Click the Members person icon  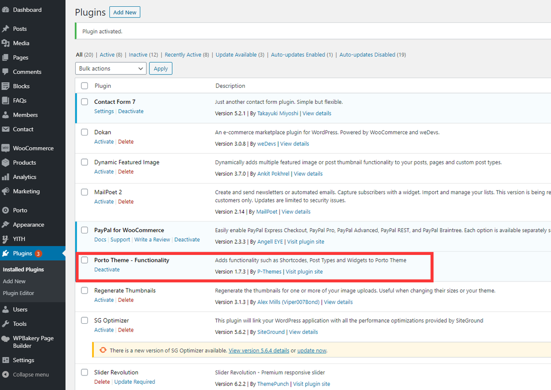click(6, 115)
